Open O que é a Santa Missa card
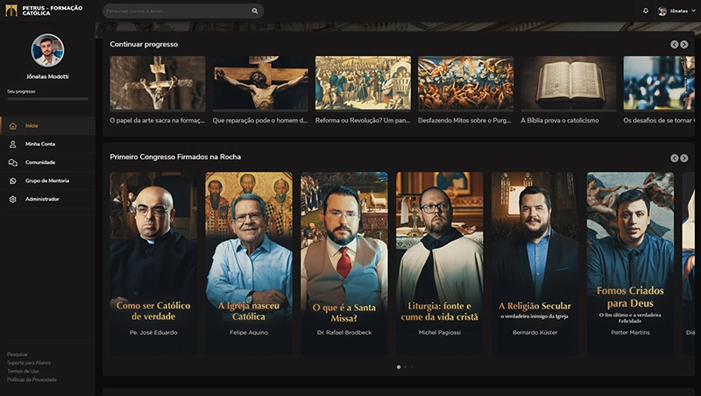 [x=344, y=264]
